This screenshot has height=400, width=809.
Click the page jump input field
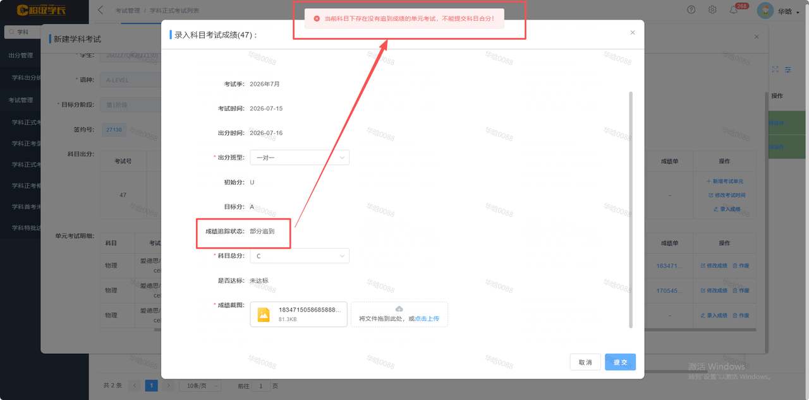tap(261, 385)
